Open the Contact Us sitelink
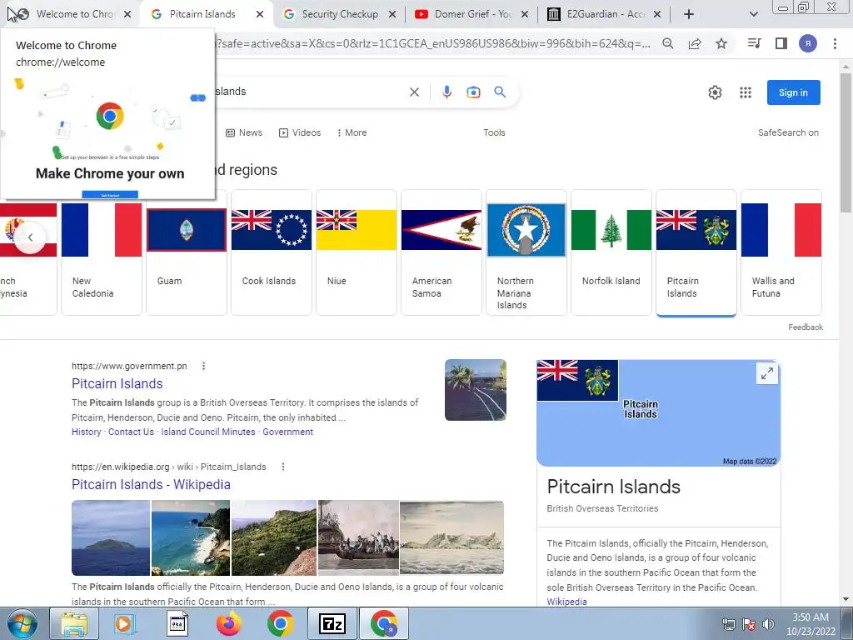 tap(131, 432)
